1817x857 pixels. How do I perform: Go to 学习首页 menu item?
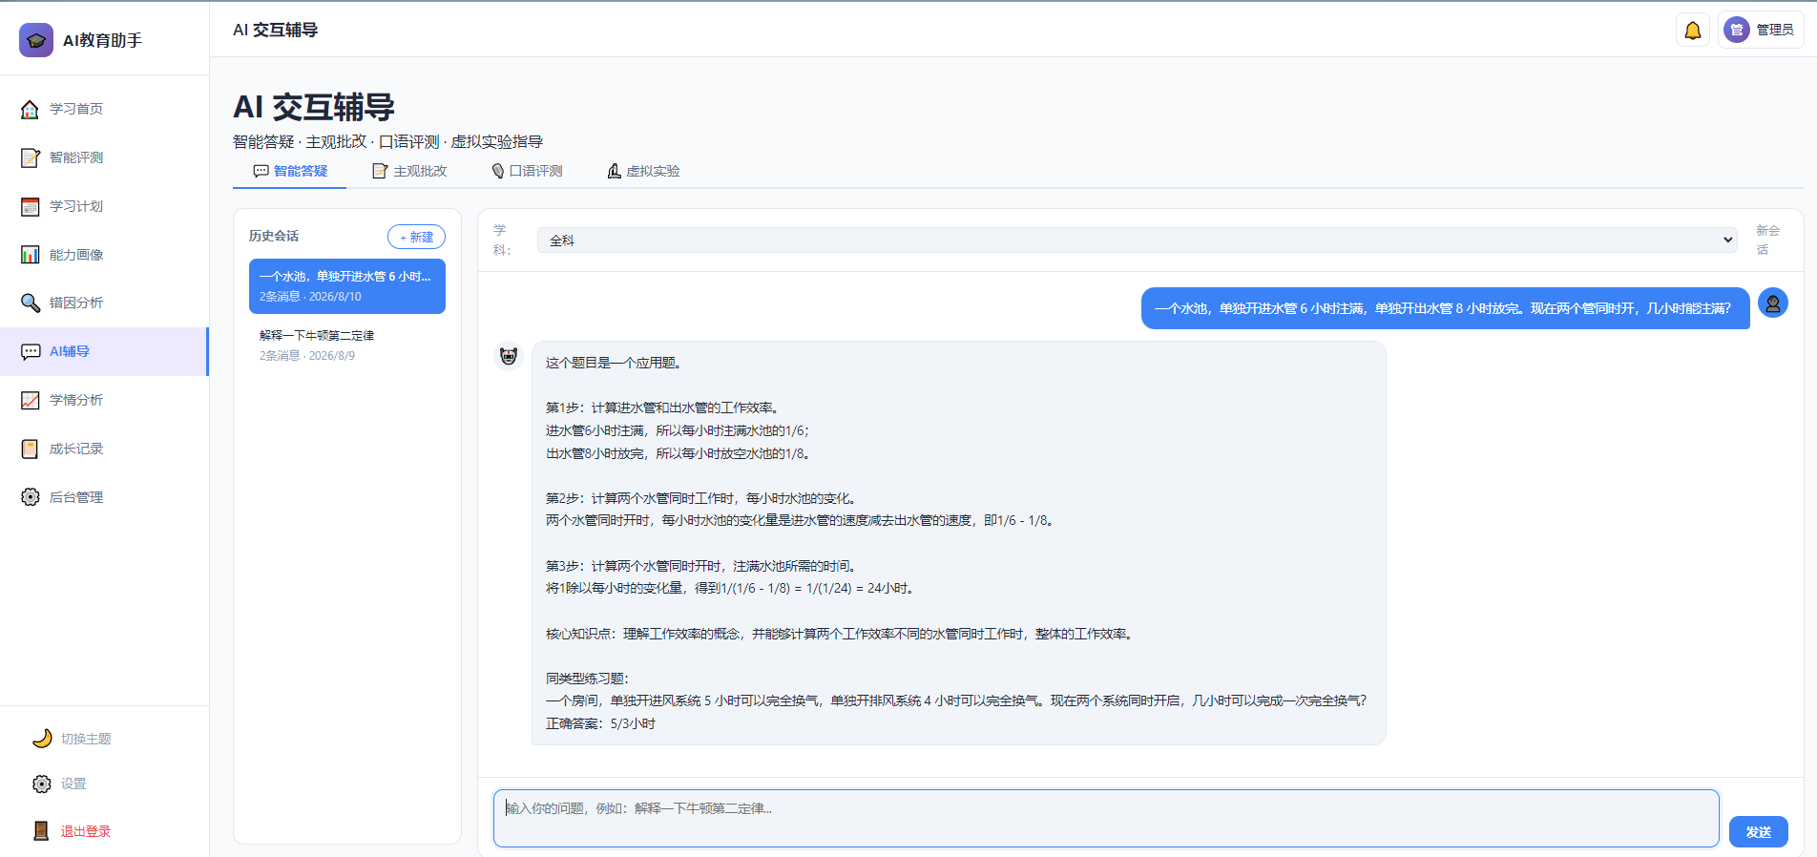(105, 109)
